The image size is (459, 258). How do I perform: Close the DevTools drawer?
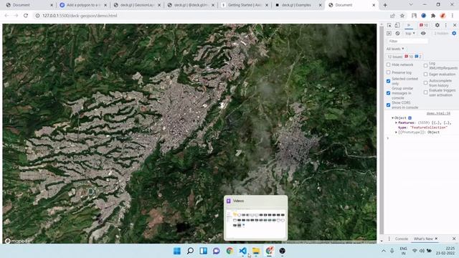(x=454, y=239)
